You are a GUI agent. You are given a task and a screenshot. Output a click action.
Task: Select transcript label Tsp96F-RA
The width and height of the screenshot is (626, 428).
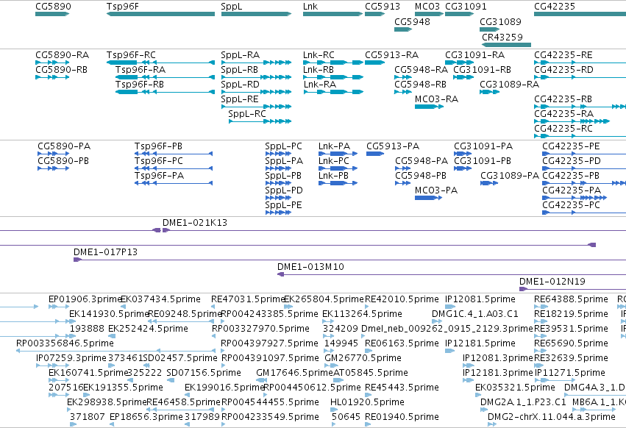click(140, 70)
